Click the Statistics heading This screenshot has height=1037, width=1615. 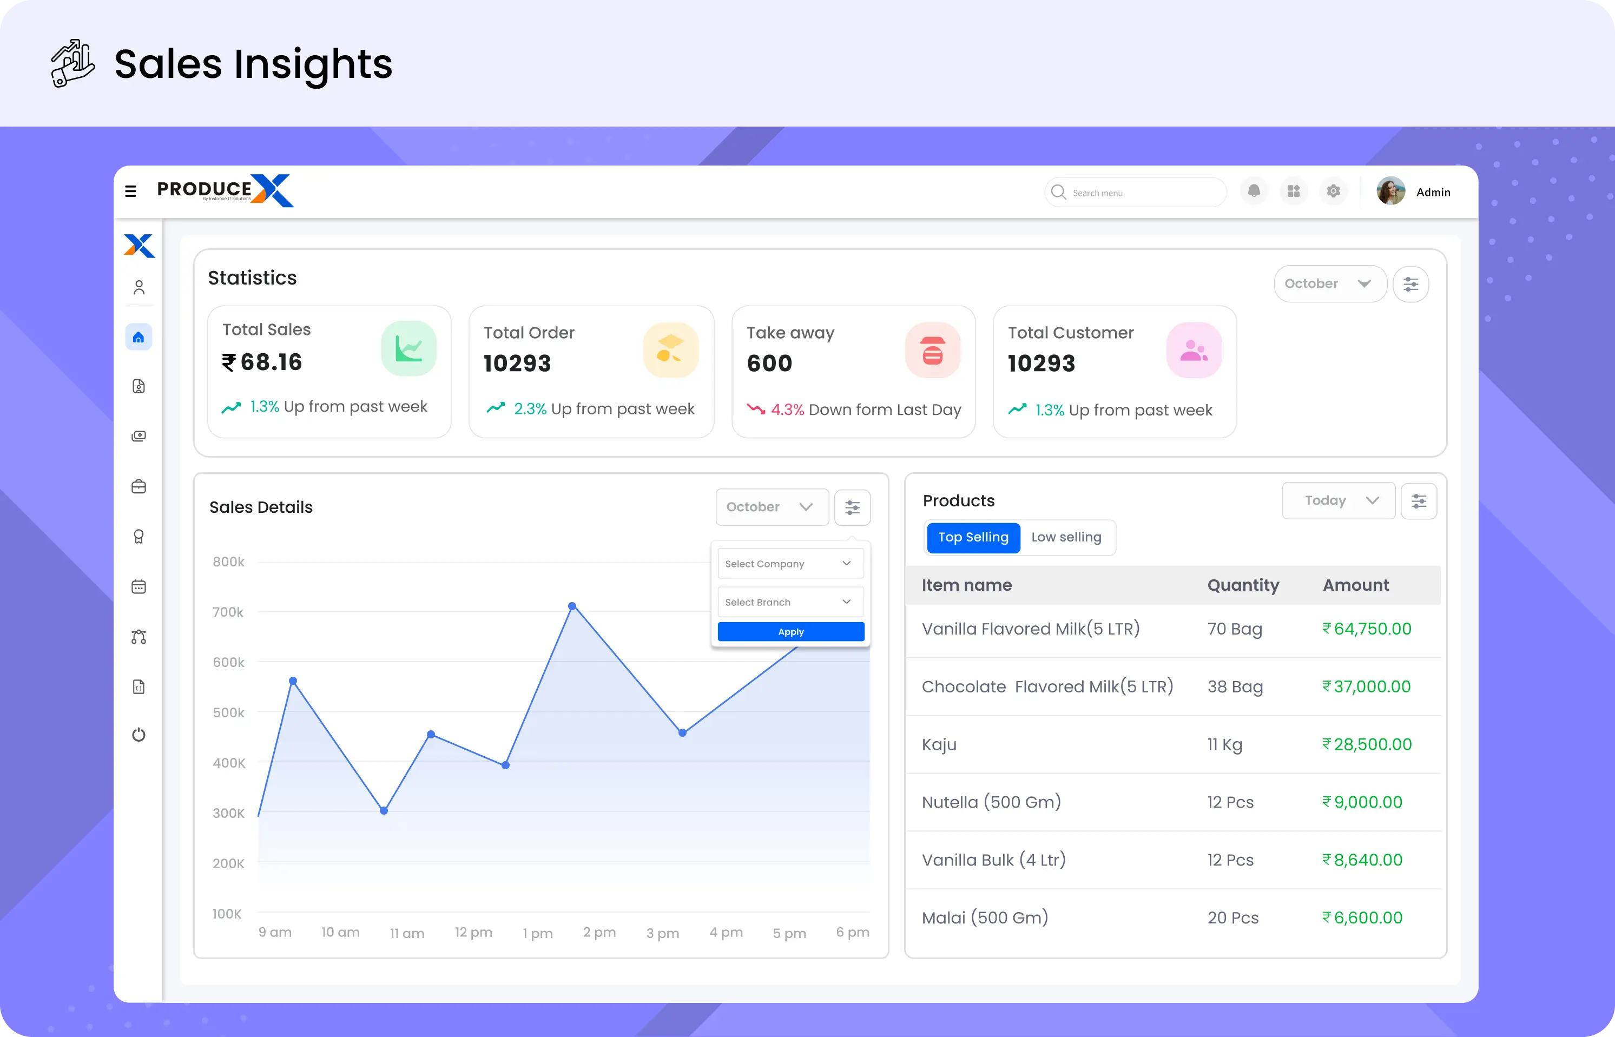pyautogui.click(x=252, y=278)
